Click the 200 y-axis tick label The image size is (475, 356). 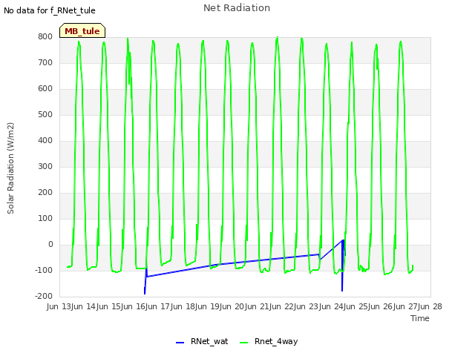click(45, 193)
